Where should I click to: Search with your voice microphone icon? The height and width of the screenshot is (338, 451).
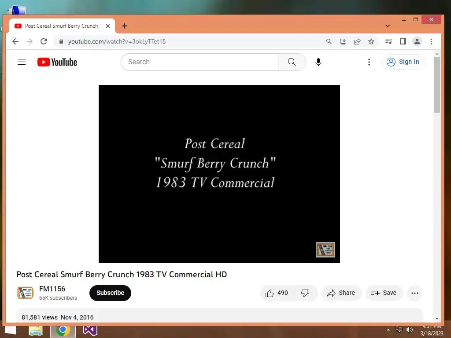318,62
